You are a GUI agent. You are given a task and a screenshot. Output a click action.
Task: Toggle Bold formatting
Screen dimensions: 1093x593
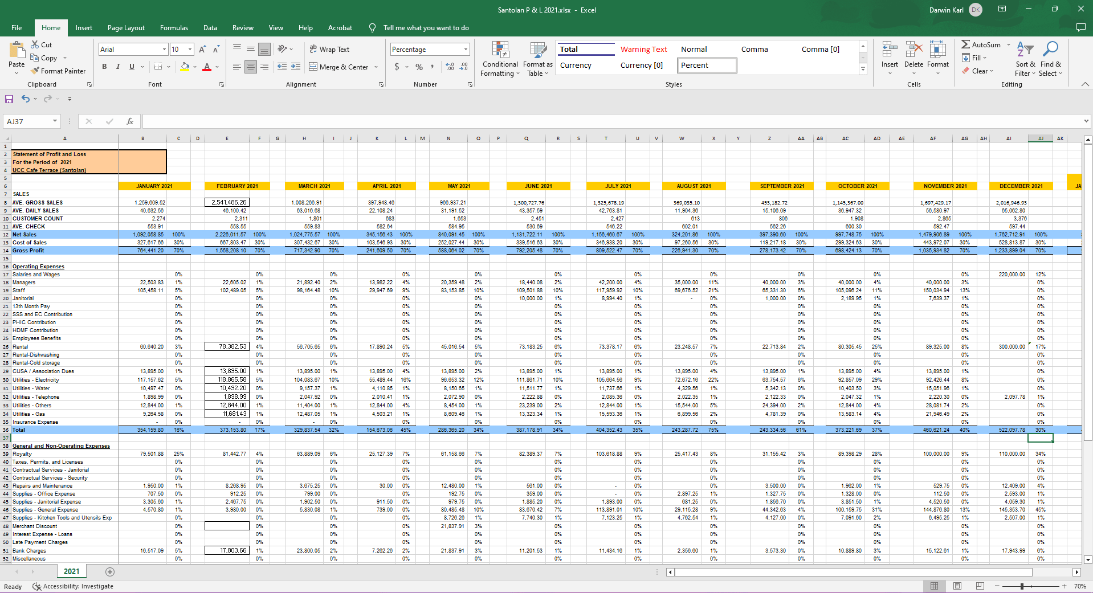click(104, 67)
